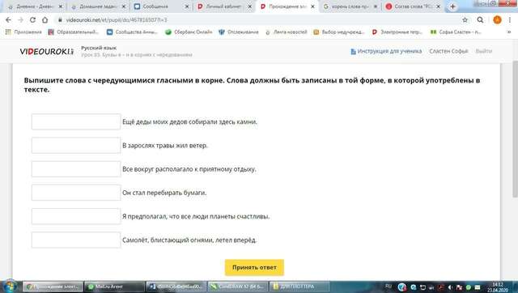Click the Выйти logout link
Viewport: 518px width, 293px height.
click(x=484, y=51)
